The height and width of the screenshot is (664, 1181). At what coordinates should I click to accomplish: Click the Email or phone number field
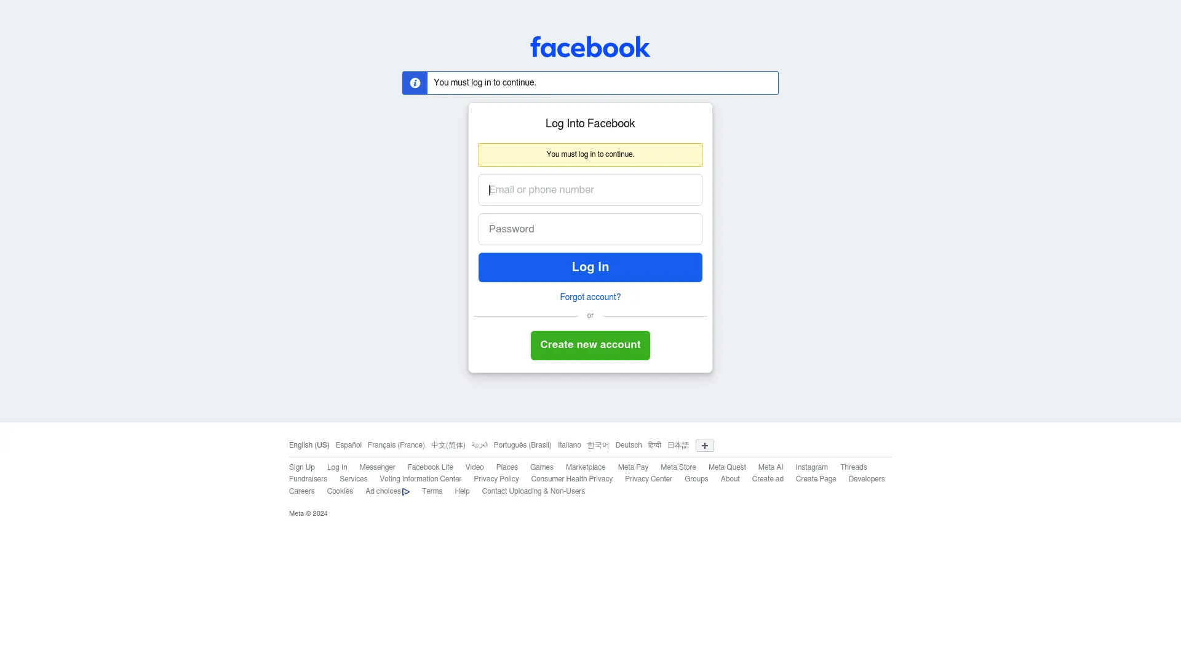click(590, 190)
